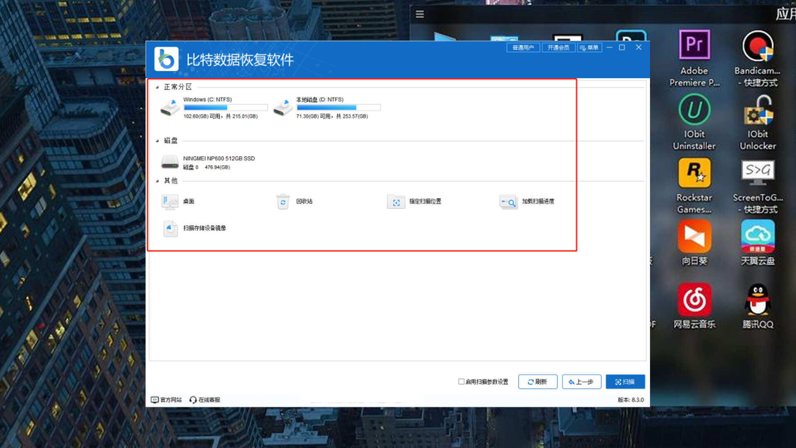Click the hamburger menu icon in background window
The image size is (796, 448).
(x=420, y=15)
